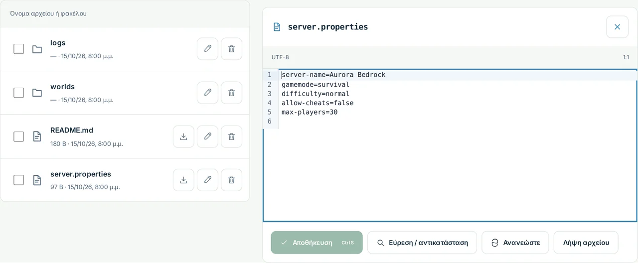Image resolution: width=638 pixels, height=263 pixels.
Task: Click the 1:1 cursor position indicator
Action: [626, 57]
